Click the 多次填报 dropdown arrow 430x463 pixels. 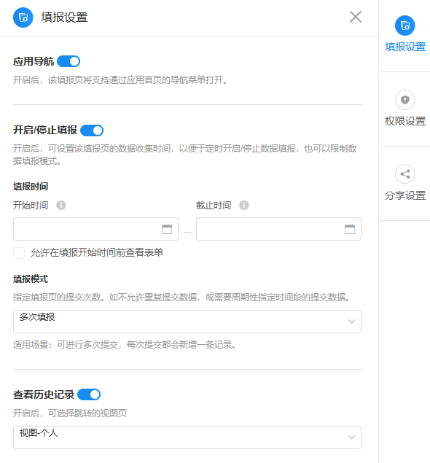(351, 322)
